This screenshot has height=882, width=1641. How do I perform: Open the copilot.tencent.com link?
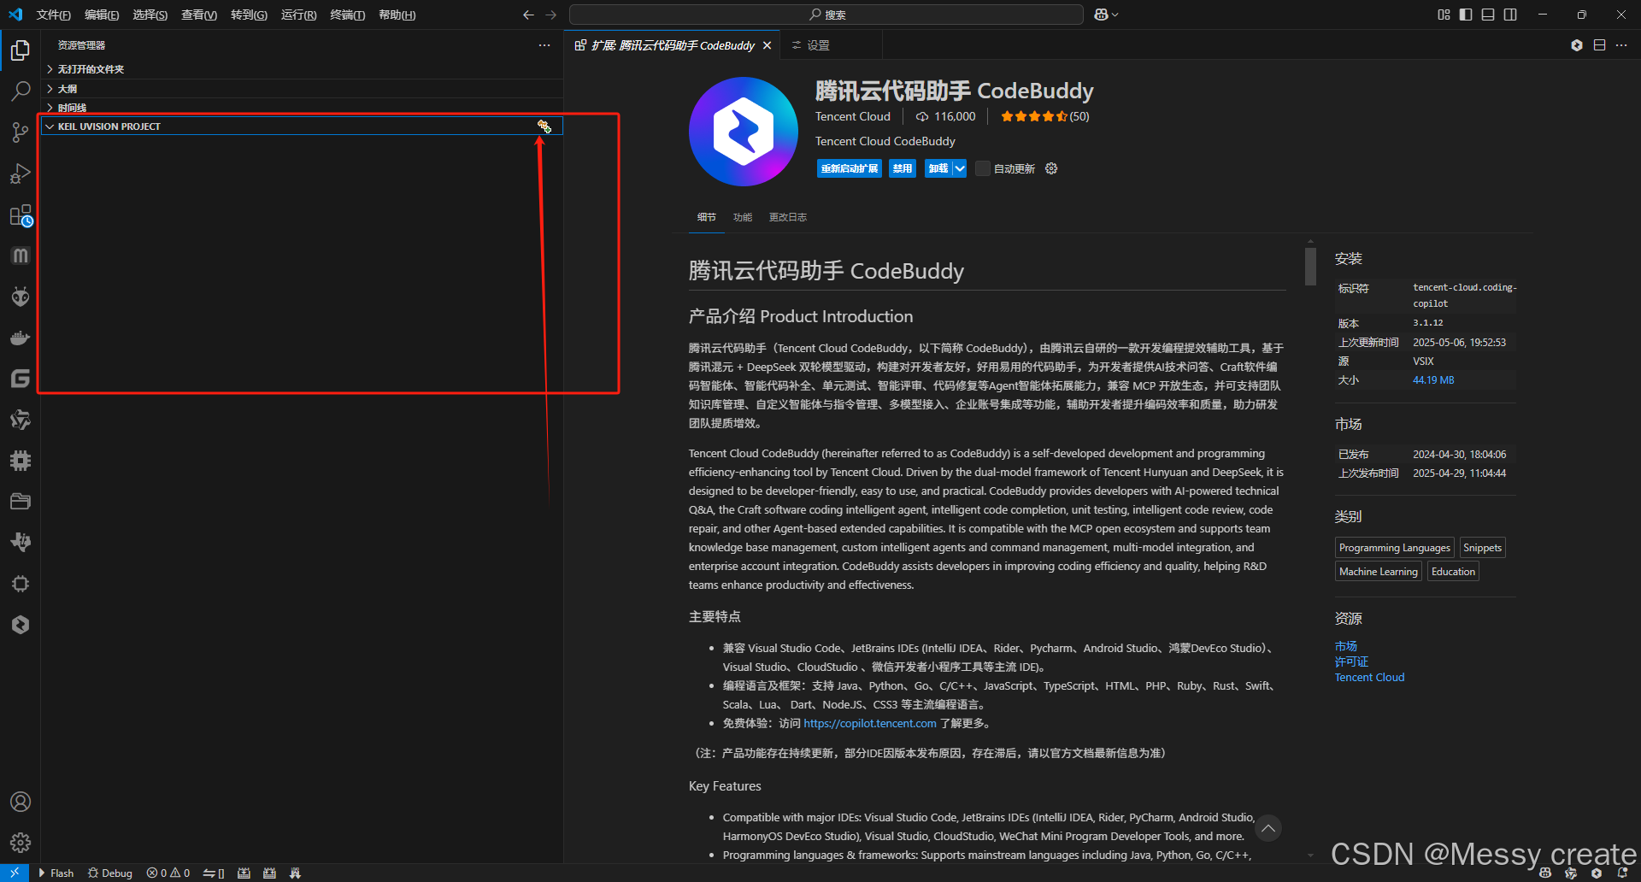coord(870,724)
